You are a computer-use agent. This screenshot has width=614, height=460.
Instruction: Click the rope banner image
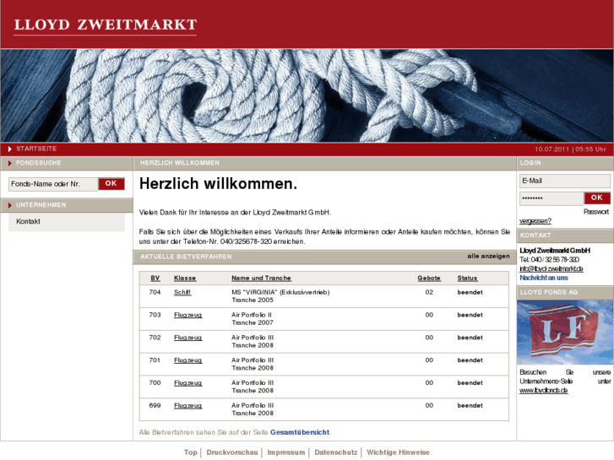(307, 95)
